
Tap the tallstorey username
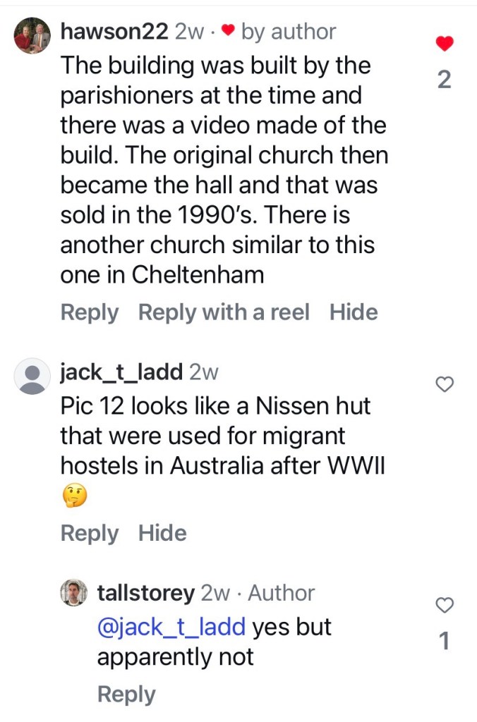point(145,593)
